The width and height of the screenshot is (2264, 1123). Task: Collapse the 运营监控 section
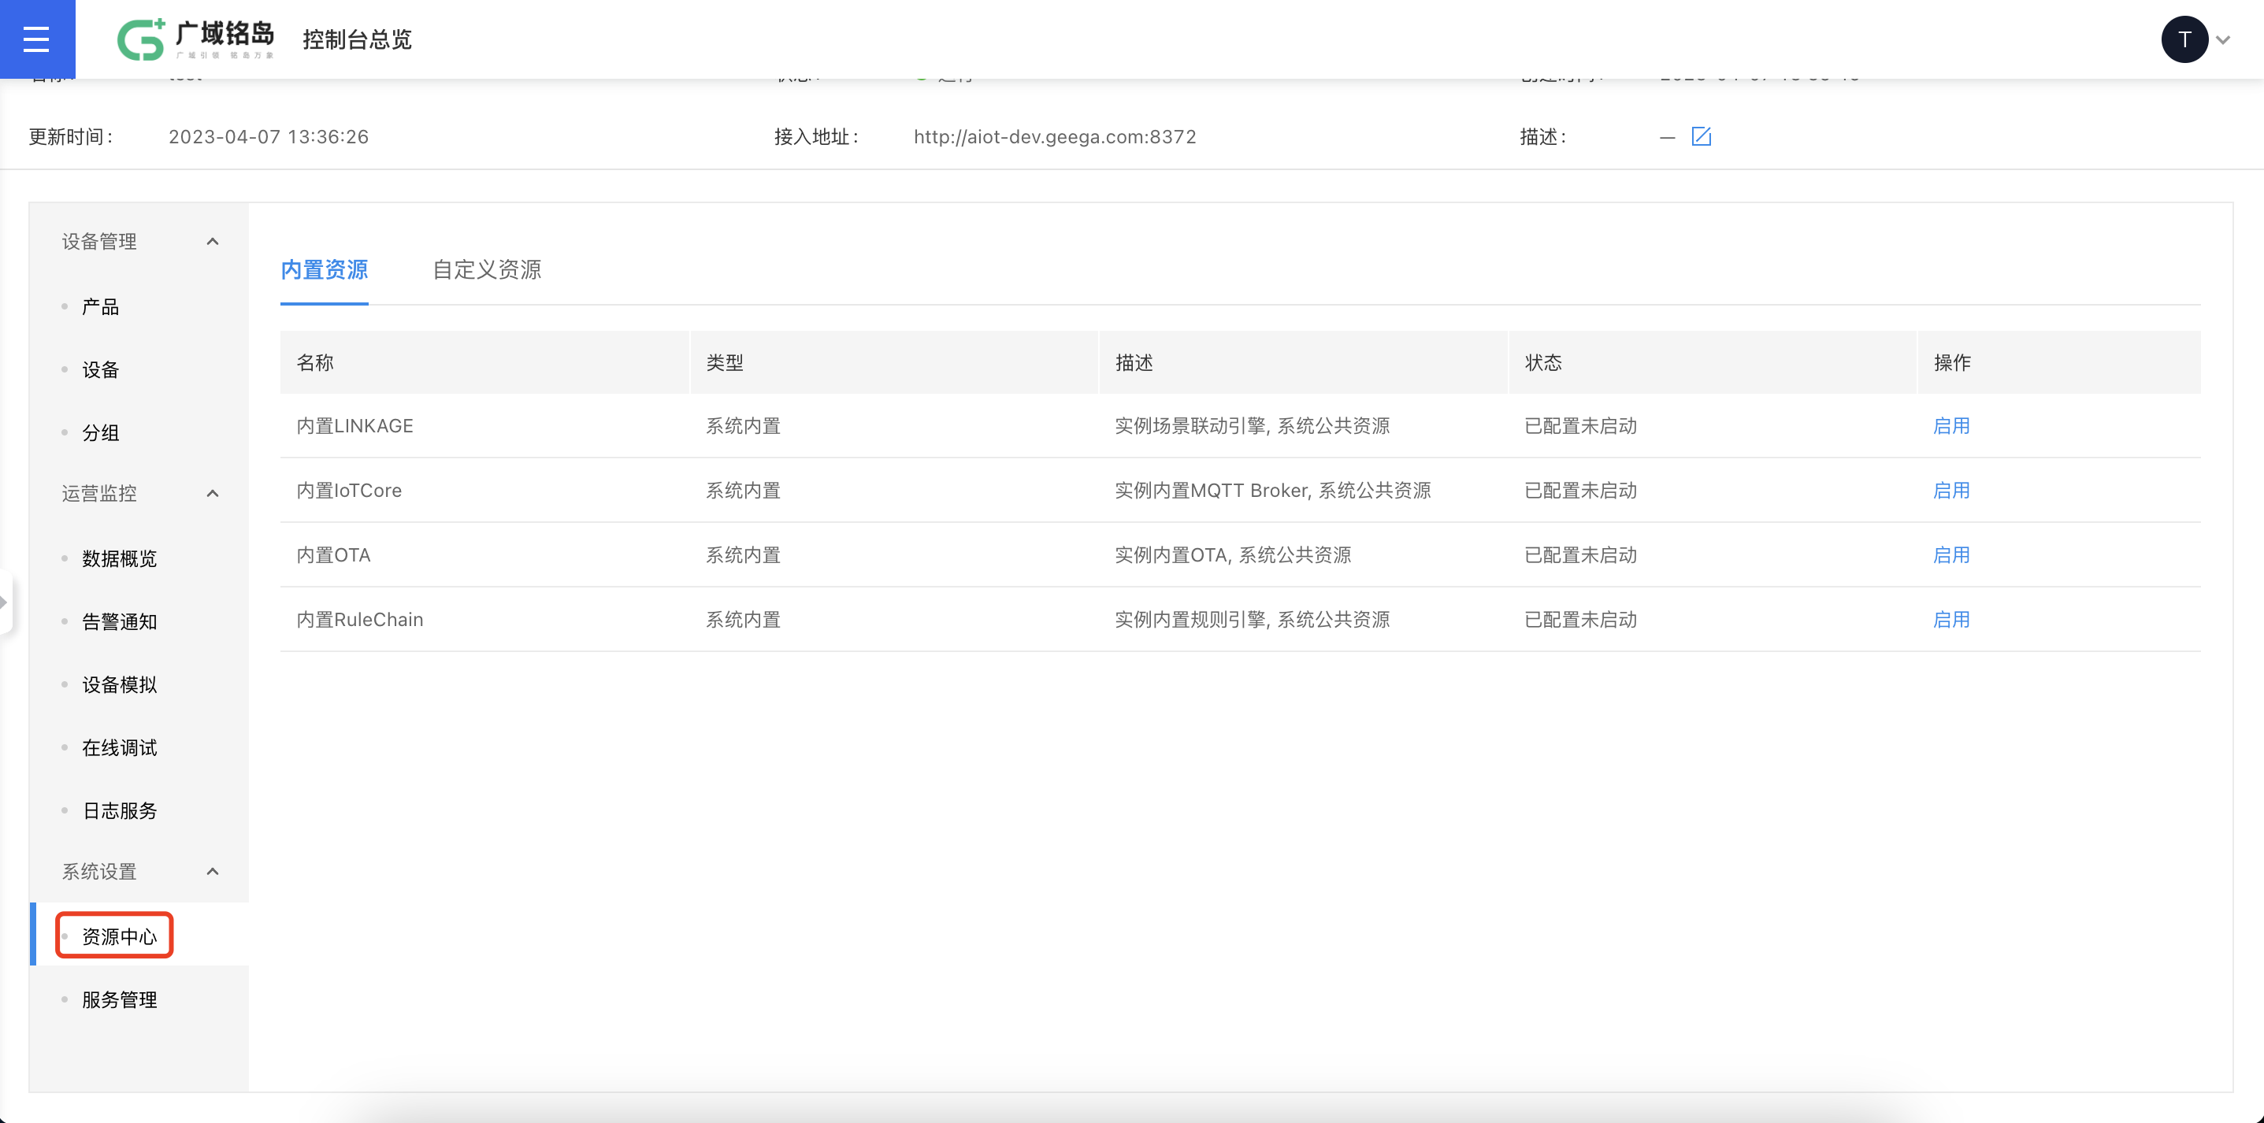[x=213, y=494]
